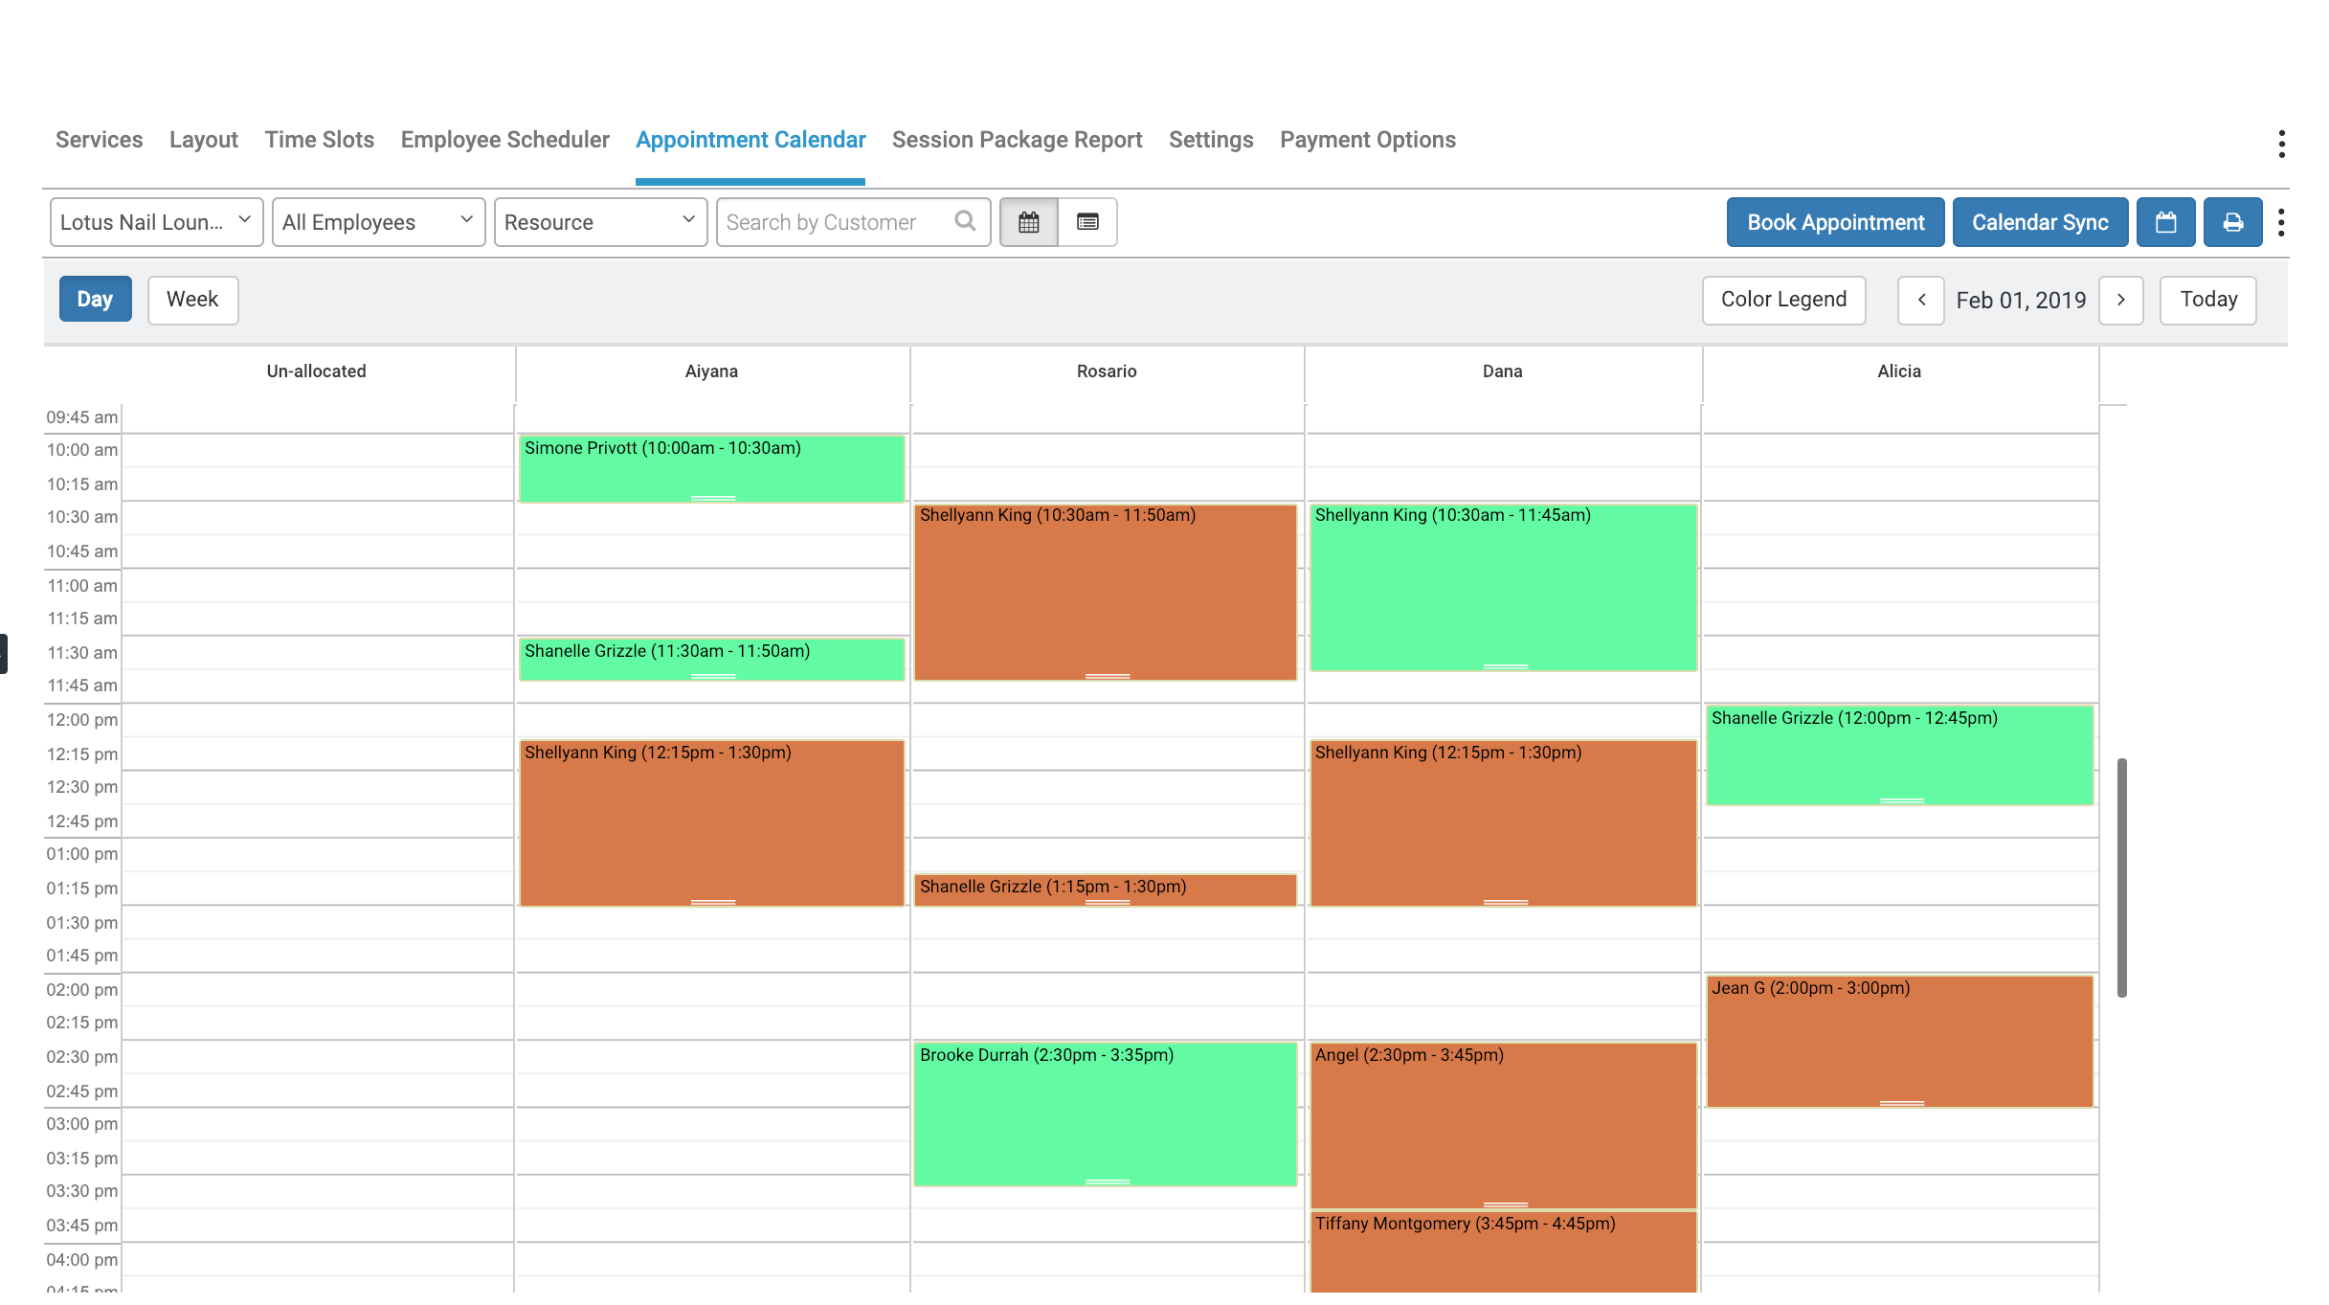Click the print icon button

[2232, 222]
